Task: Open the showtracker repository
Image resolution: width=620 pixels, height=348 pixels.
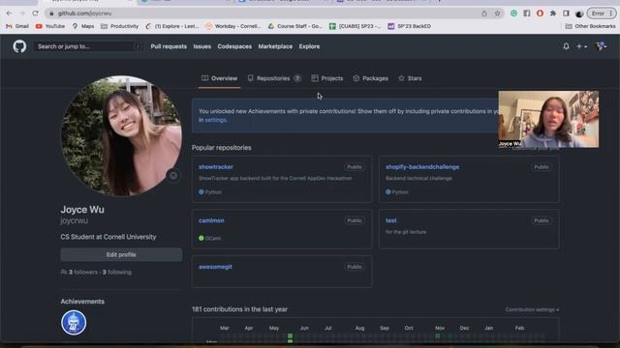Action: (x=216, y=166)
